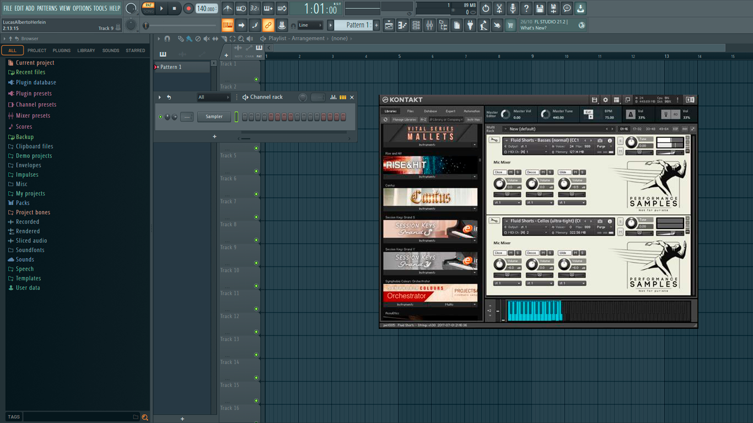
Task: Open the Kontakt options gear icon
Action: point(605,100)
